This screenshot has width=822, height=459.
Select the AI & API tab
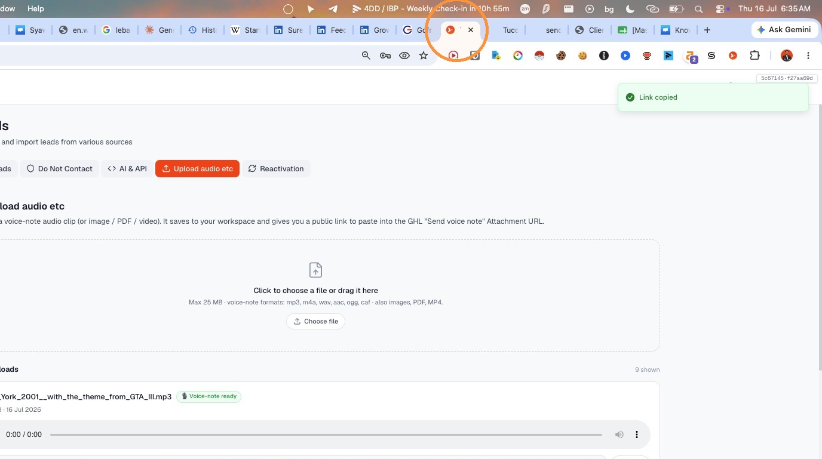(x=127, y=169)
